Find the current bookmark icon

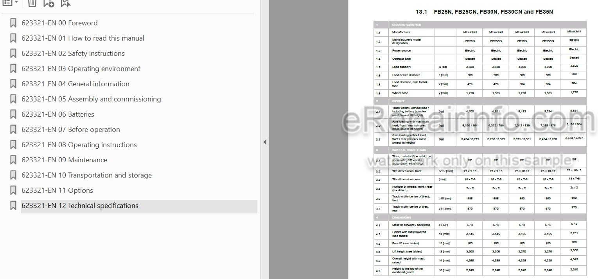tap(66, 3)
